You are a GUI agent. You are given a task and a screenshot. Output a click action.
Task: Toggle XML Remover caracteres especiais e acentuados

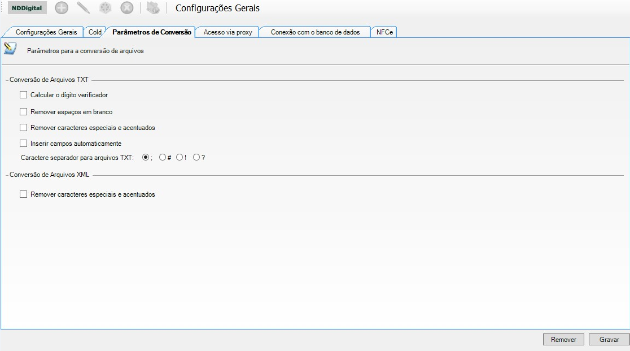(x=24, y=194)
